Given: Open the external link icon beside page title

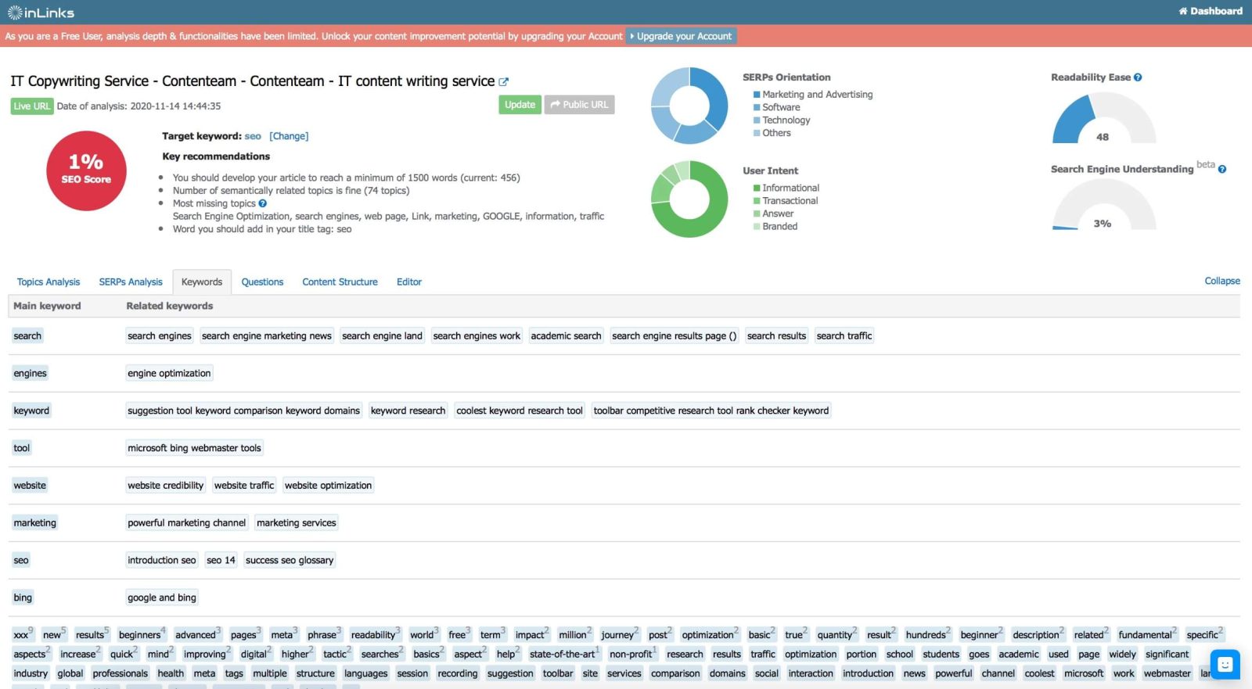Looking at the screenshot, I should pos(504,82).
